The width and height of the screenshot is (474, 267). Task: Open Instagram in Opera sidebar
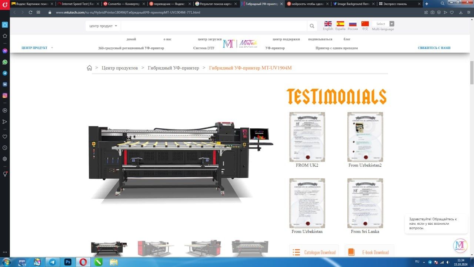pos(5,95)
